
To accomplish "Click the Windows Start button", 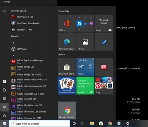I will point(4,124).
